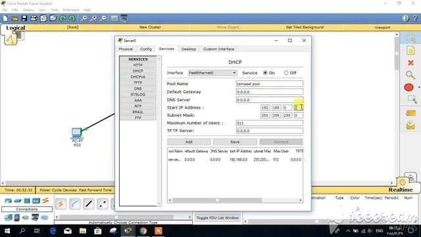Screen dimensions: 421x237
Task: Turn DHCP service Off
Action: point(286,73)
